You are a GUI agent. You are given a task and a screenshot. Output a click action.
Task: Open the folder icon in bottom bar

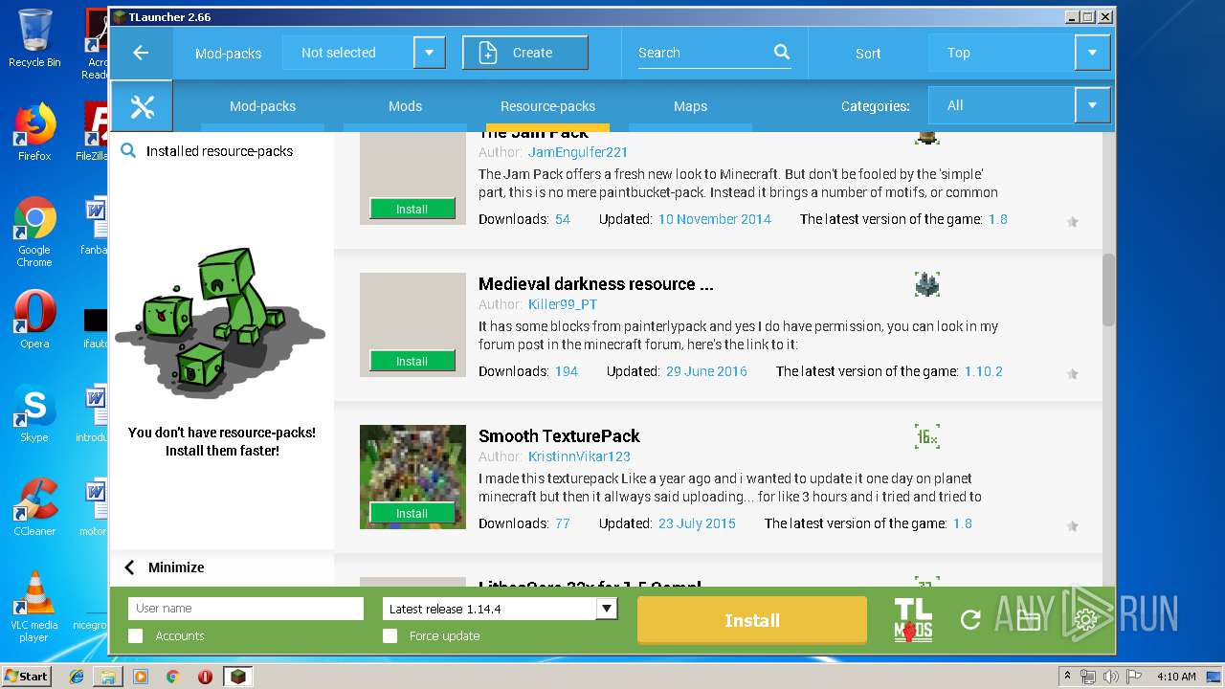pos(1028,620)
